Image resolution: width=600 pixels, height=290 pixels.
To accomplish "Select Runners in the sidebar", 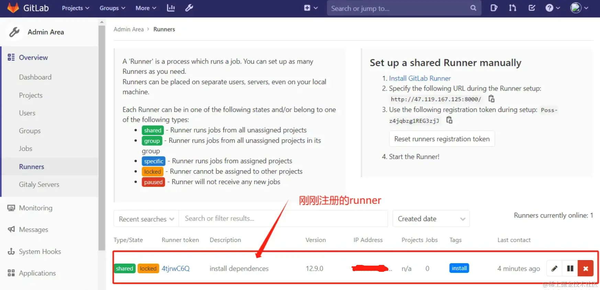I will 32,167.
